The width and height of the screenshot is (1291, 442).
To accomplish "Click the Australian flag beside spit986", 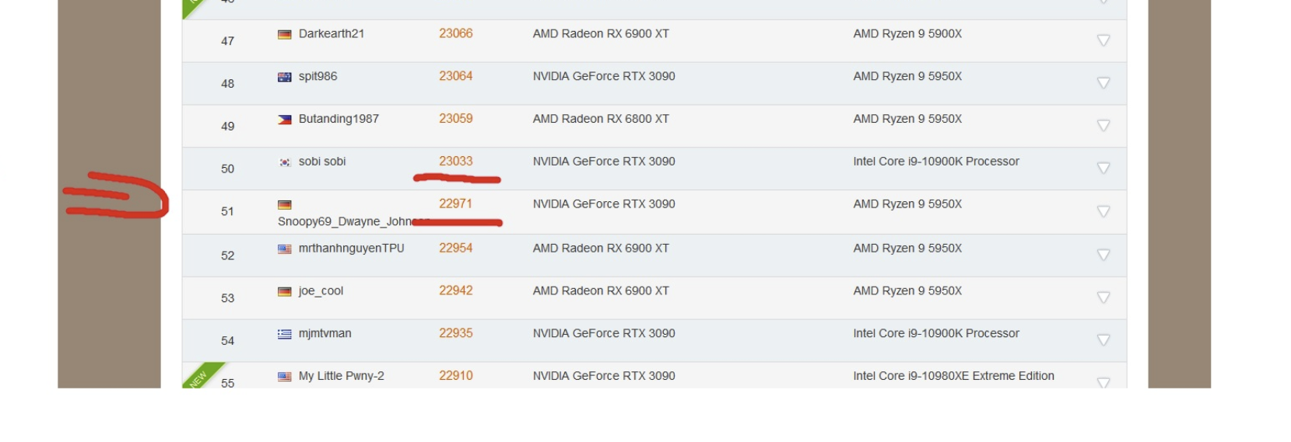I will tap(285, 77).
